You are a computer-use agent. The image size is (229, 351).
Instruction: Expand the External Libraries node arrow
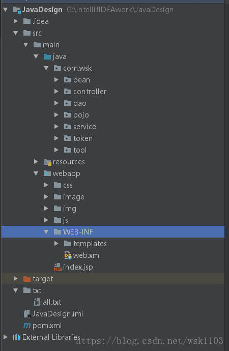pos(6,337)
